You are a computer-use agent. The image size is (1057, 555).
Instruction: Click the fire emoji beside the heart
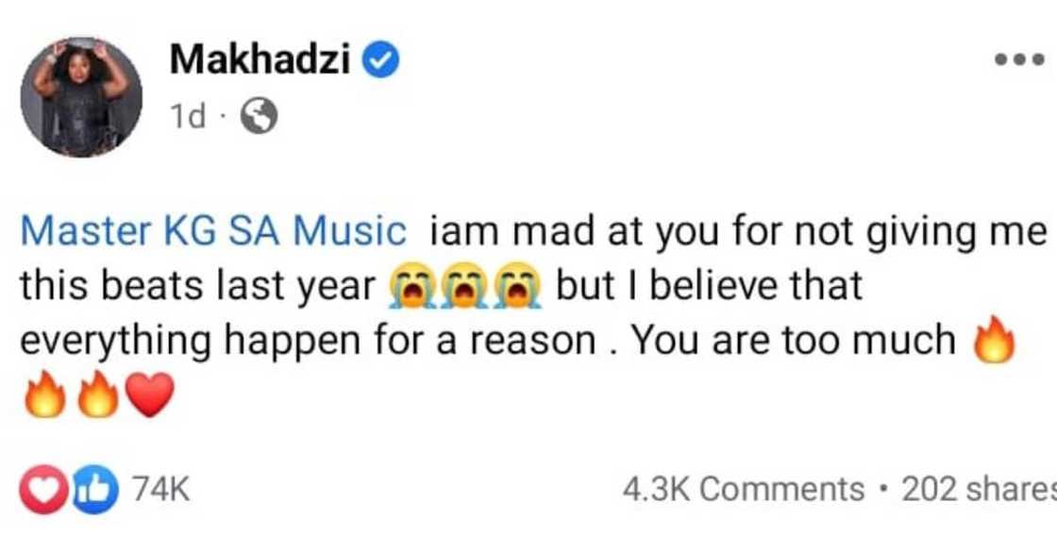point(98,395)
